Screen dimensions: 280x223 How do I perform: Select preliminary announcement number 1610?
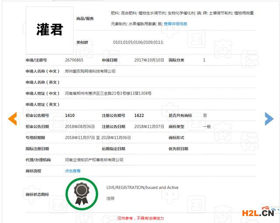(x=70, y=115)
